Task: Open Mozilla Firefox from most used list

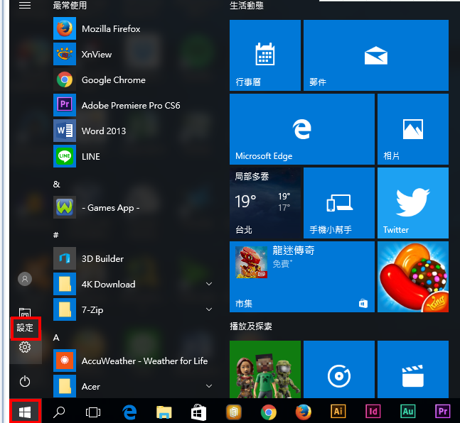Action: 134,28
